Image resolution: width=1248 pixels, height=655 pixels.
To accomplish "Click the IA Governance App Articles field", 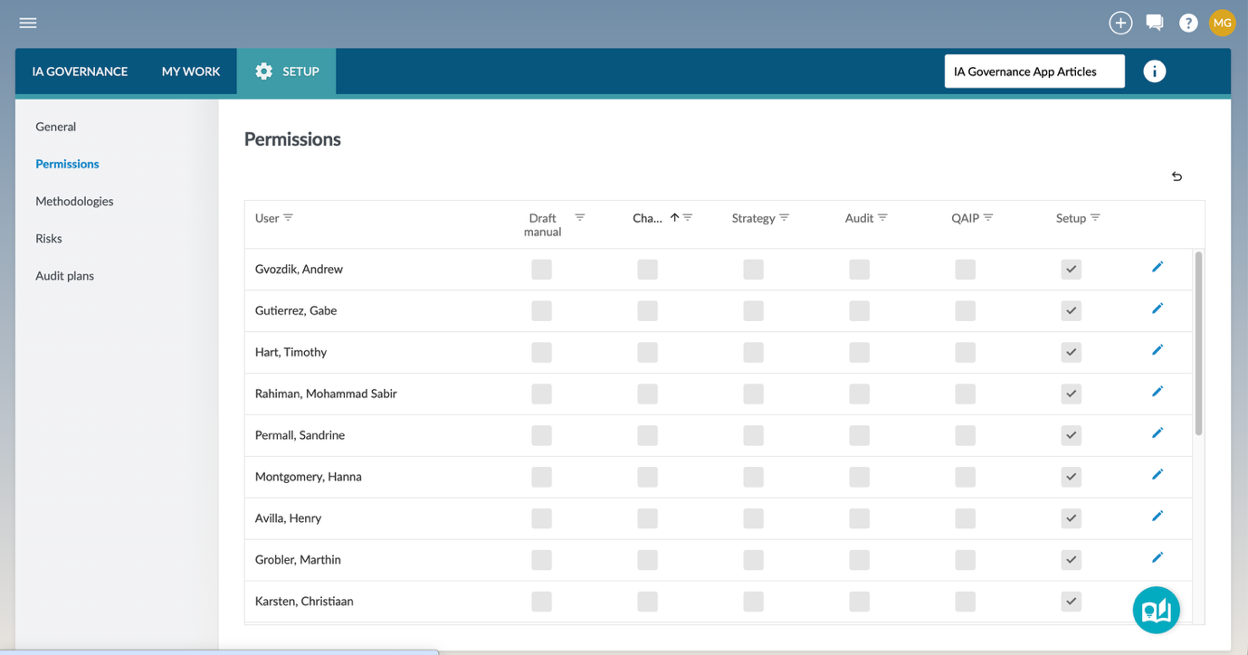I will [x=1034, y=71].
